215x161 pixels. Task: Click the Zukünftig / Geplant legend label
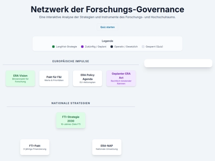[96, 47]
